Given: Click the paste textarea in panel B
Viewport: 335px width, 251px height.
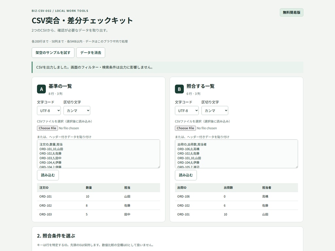Looking at the screenshot, I should pos(236,154).
